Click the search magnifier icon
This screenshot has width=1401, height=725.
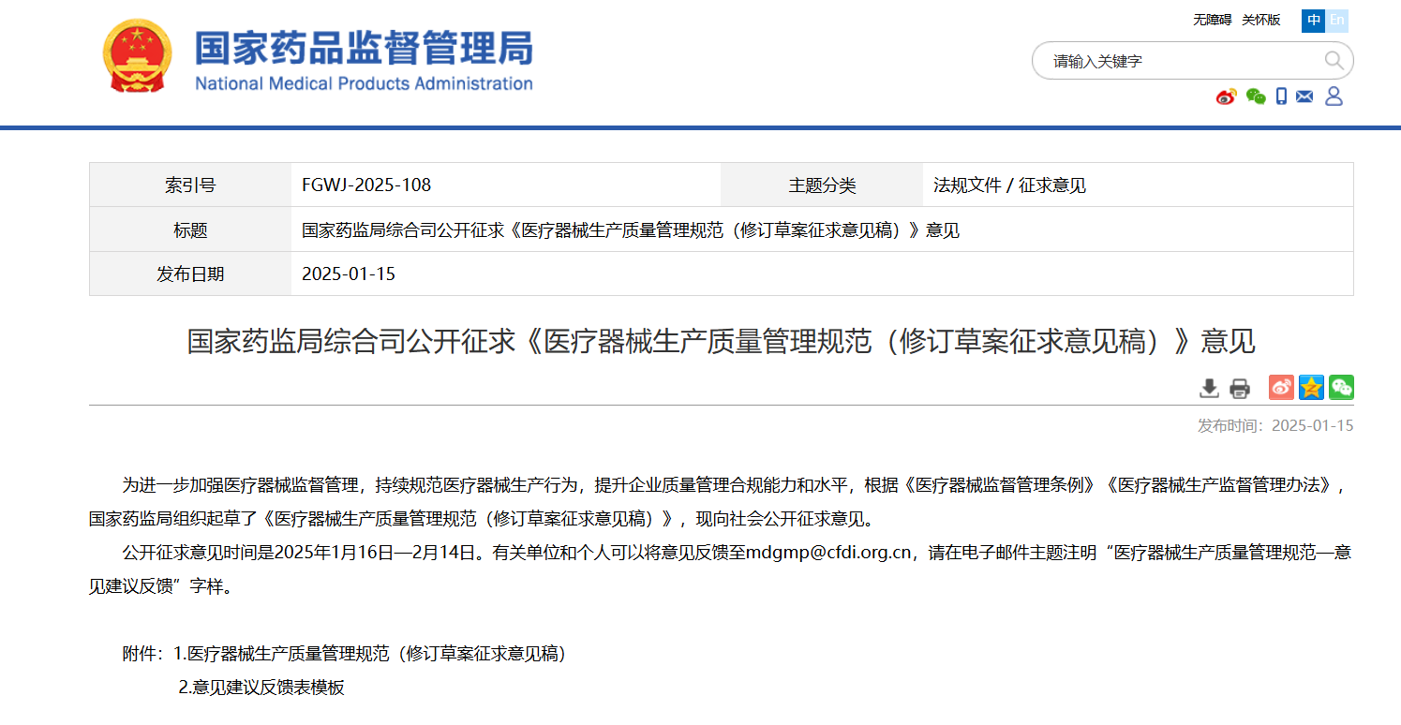click(1334, 61)
